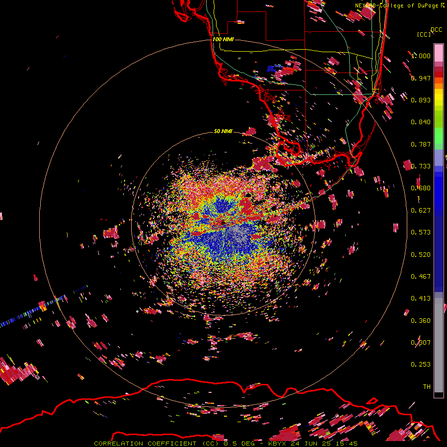Click the 0.840 scale value
447x447 pixels.
coord(421,122)
